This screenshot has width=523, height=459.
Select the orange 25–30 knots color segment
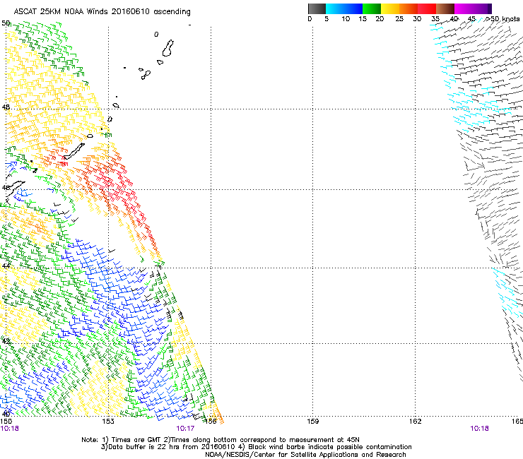coord(409,8)
